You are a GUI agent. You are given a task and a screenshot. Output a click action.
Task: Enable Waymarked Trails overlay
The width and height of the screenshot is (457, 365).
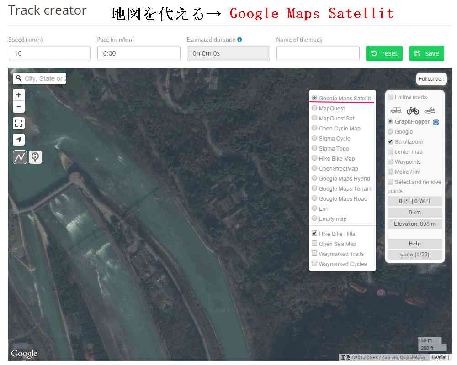(x=314, y=254)
